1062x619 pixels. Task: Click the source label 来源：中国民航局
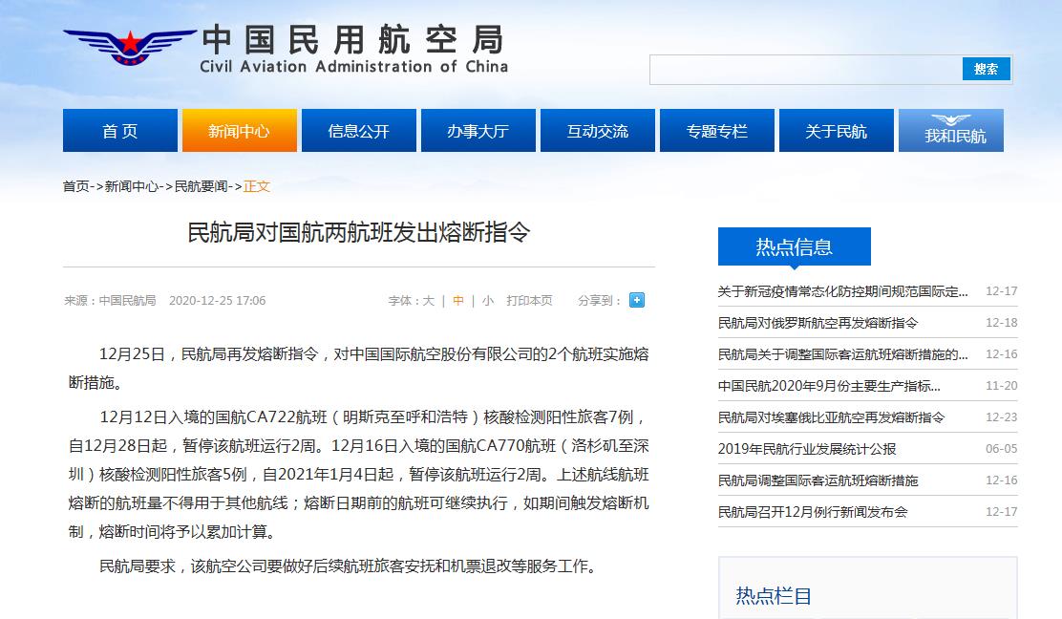pyautogui.click(x=110, y=301)
